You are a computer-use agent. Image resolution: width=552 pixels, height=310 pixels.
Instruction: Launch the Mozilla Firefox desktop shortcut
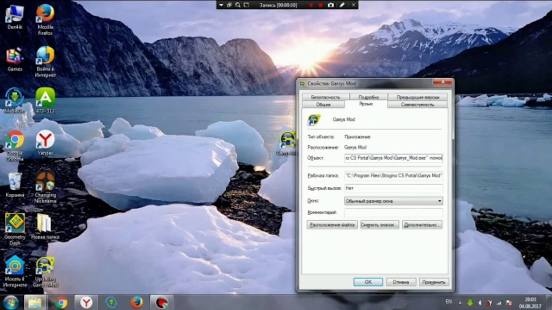coord(45,19)
